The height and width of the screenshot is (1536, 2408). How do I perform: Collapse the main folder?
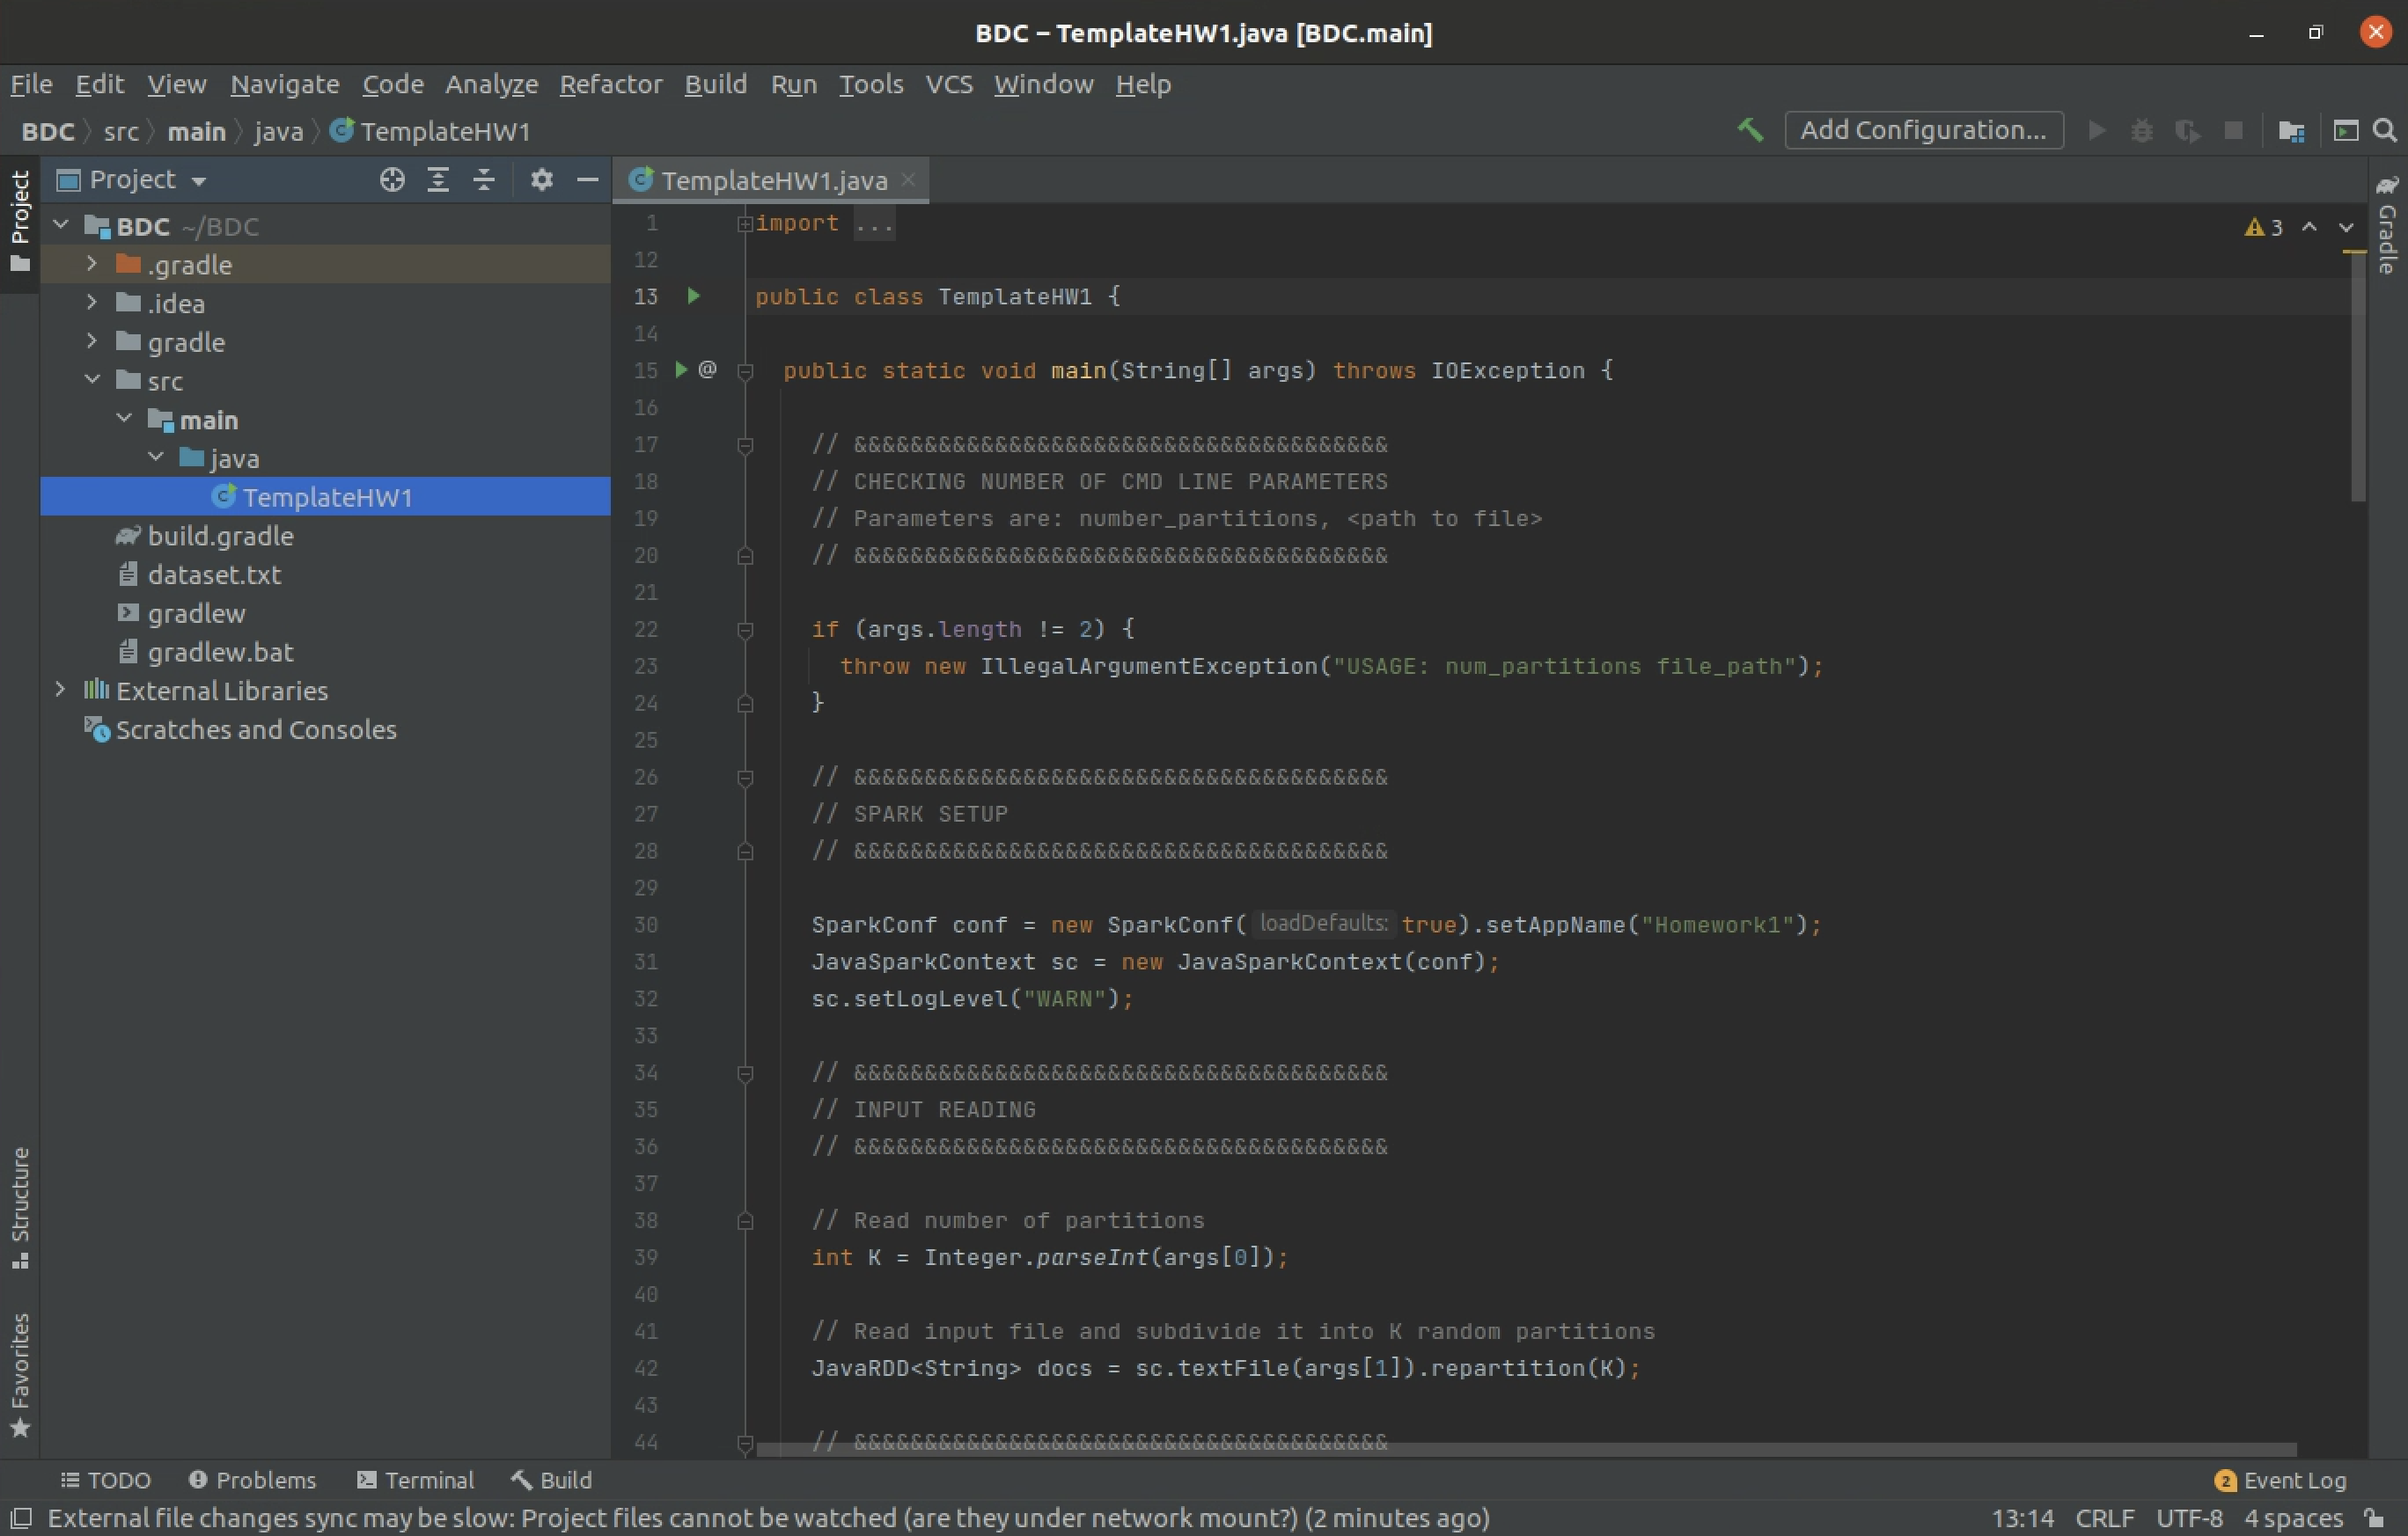click(124, 419)
